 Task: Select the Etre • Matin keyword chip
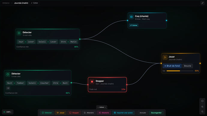tap(68, 42)
